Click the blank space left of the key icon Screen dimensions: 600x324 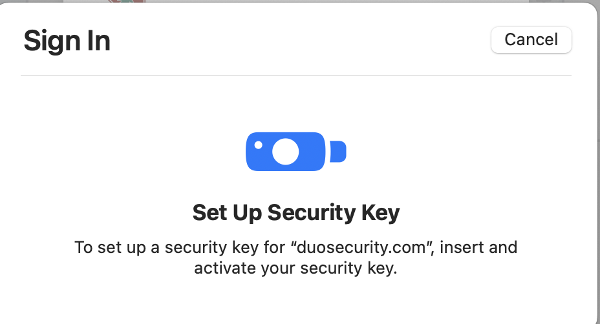(129, 152)
